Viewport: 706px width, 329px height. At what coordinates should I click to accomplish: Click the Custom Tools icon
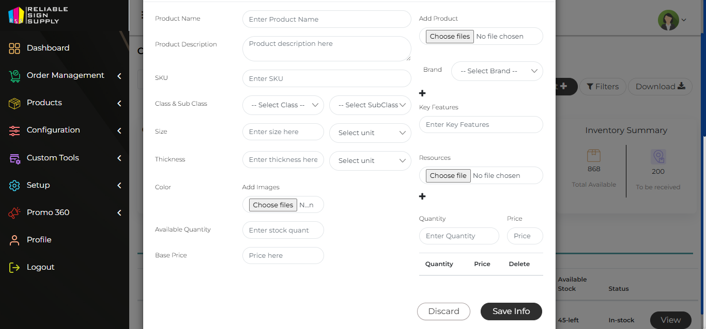pos(14,158)
